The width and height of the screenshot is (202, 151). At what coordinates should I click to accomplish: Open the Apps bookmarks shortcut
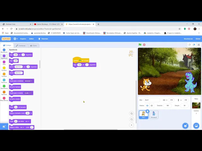point(5,33)
